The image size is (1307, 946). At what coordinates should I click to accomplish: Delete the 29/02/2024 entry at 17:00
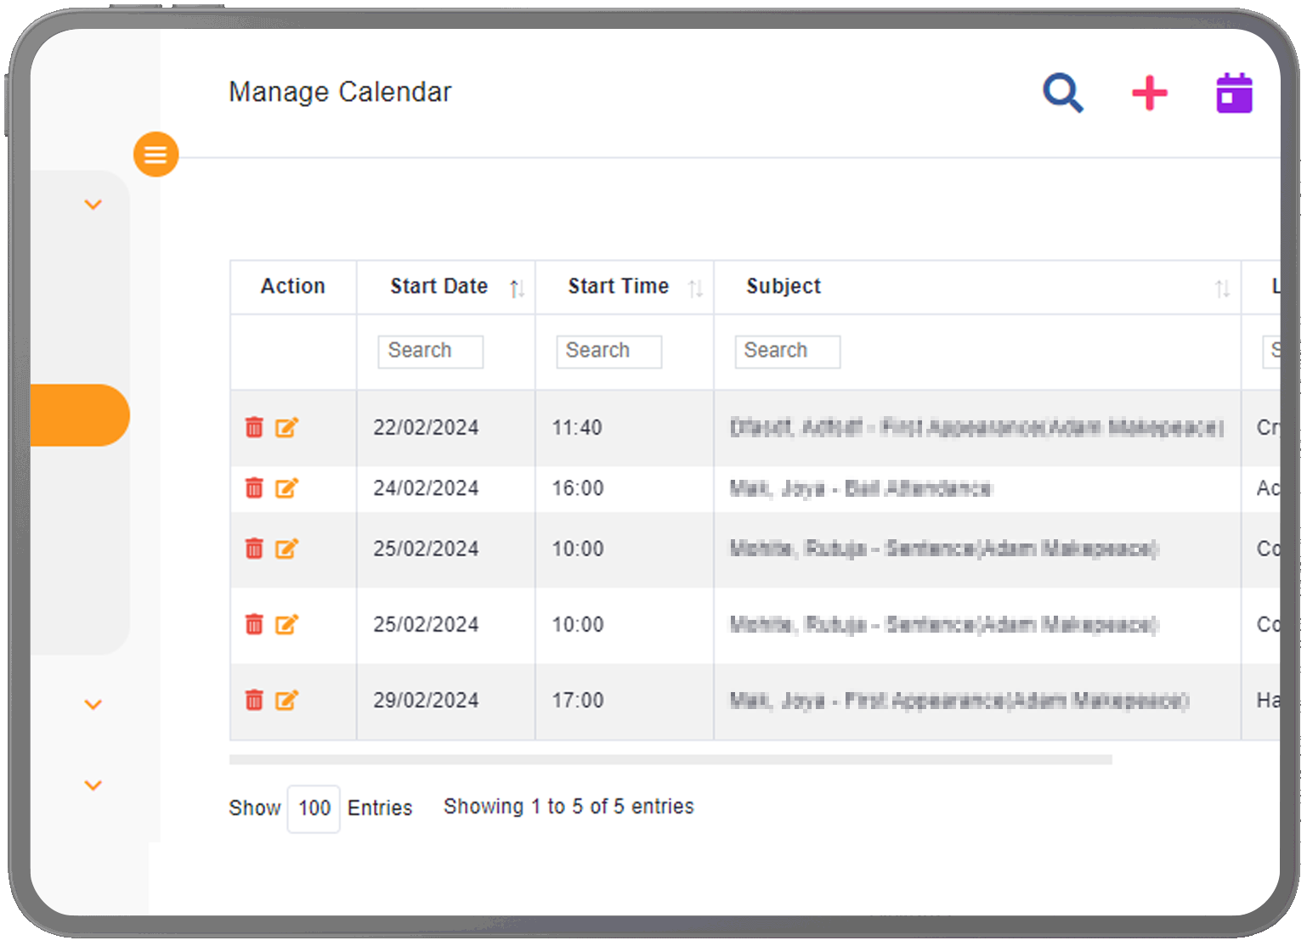tap(254, 701)
